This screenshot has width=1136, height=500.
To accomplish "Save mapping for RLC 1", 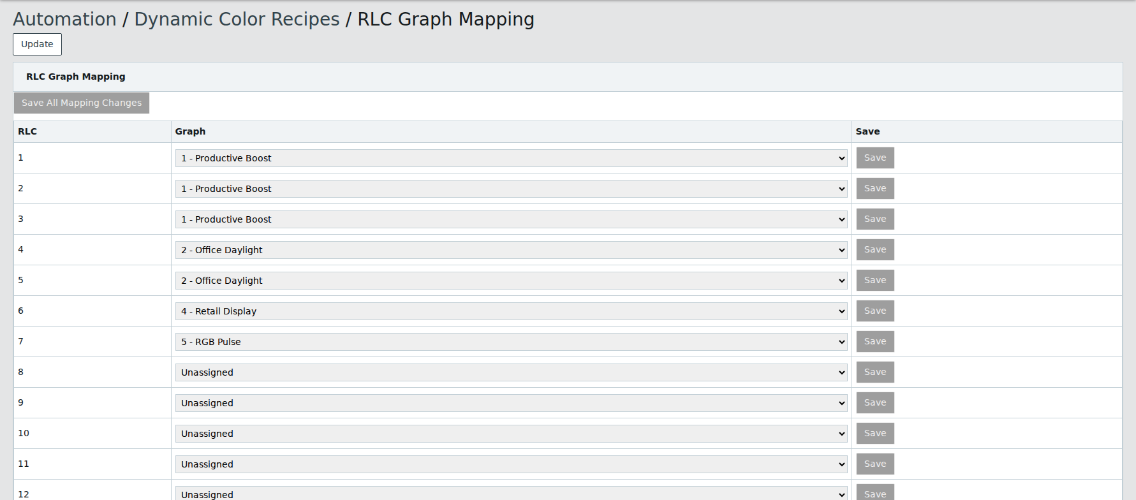I will (x=875, y=158).
